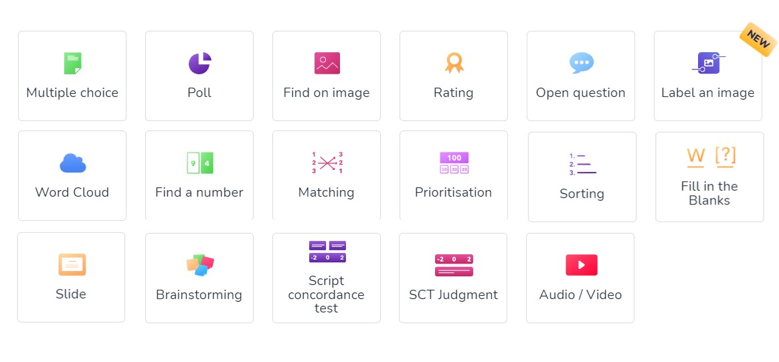Choose the pink Find on image icon
The width and height of the screenshot is (779, 362).
coord(327,63)
